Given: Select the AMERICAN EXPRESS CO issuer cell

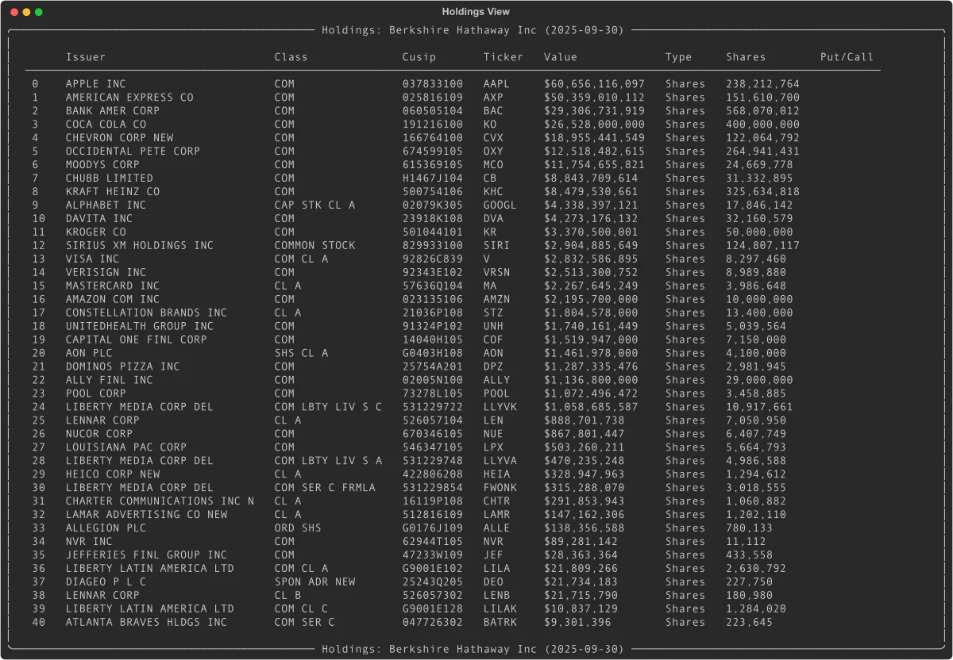Looking at the screenshot, I should pyautogui.click(x=129, y=98).
